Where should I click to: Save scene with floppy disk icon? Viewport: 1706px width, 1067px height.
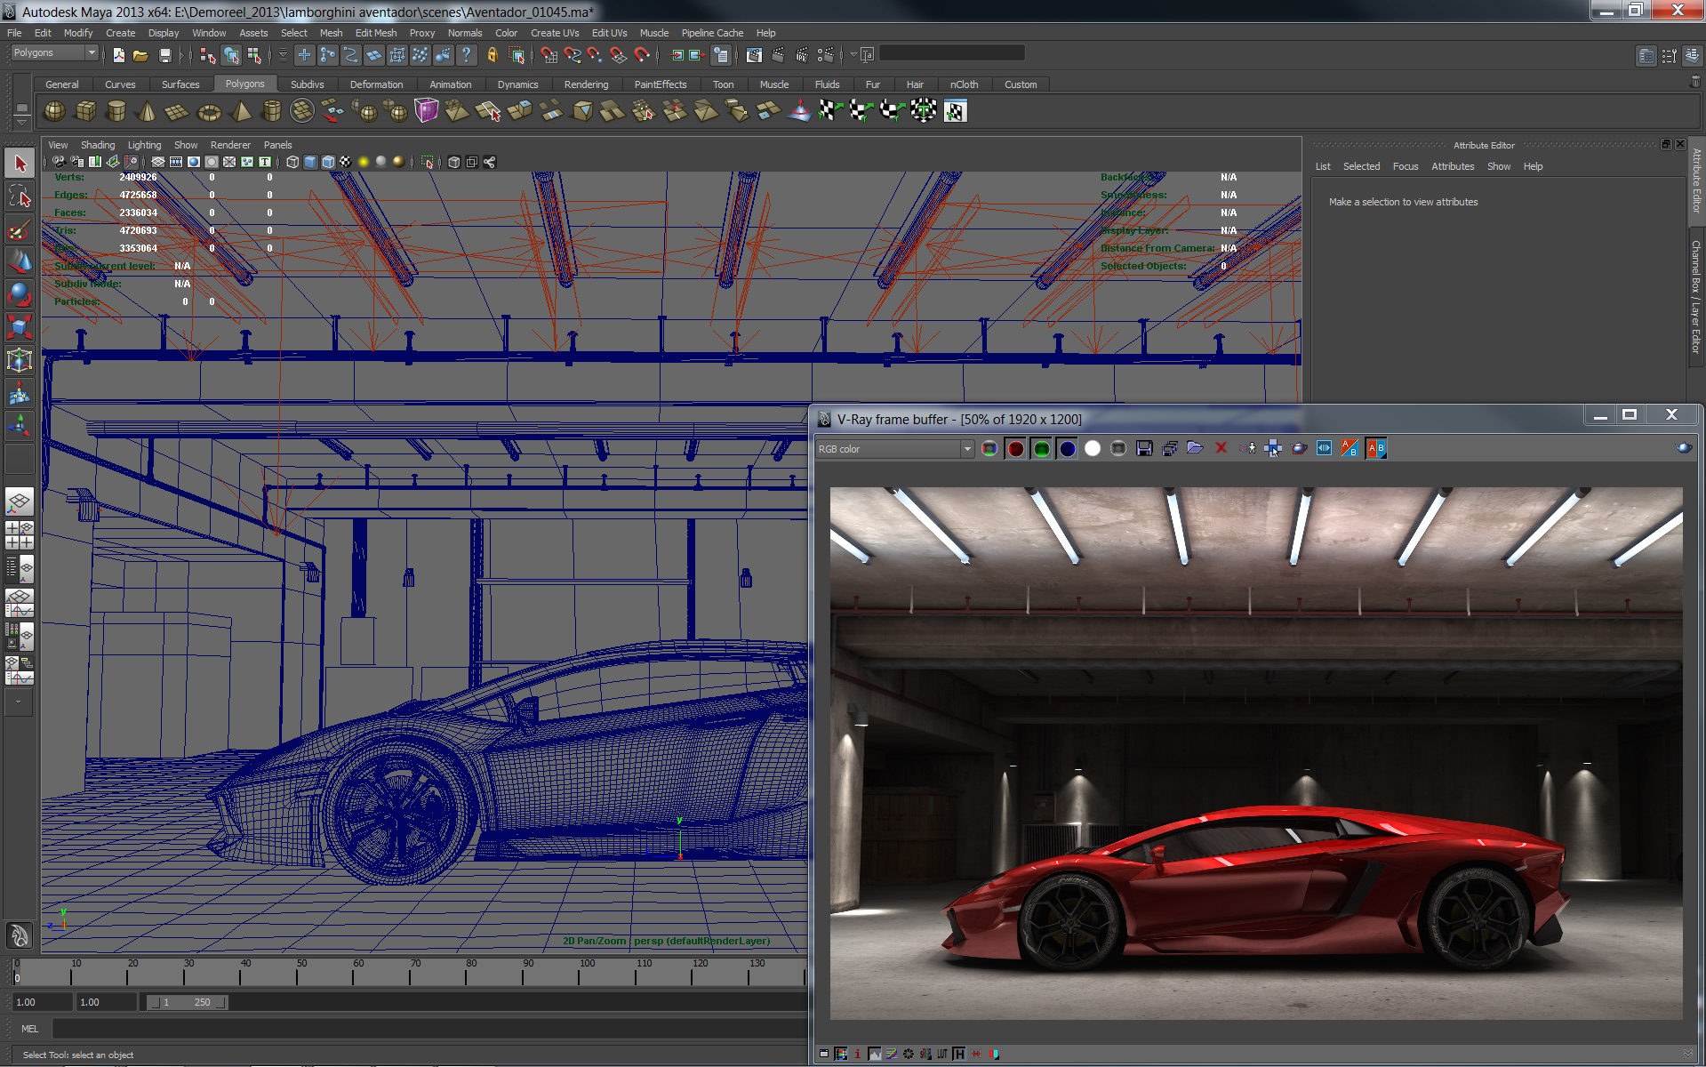[164, 55]
